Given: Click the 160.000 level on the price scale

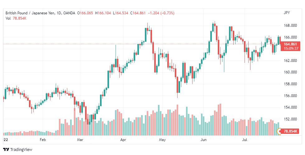Looking at the screenshot, I should pyautogui.click(x=290, y=72).
